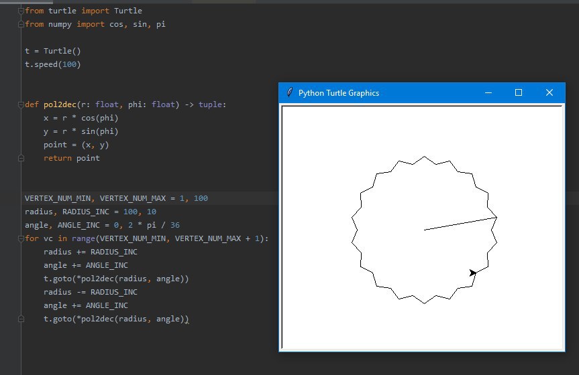This screenshot has width=579, height=375.
Task: Click fold end marker beside 'return point'
Action: pos(21,158)
